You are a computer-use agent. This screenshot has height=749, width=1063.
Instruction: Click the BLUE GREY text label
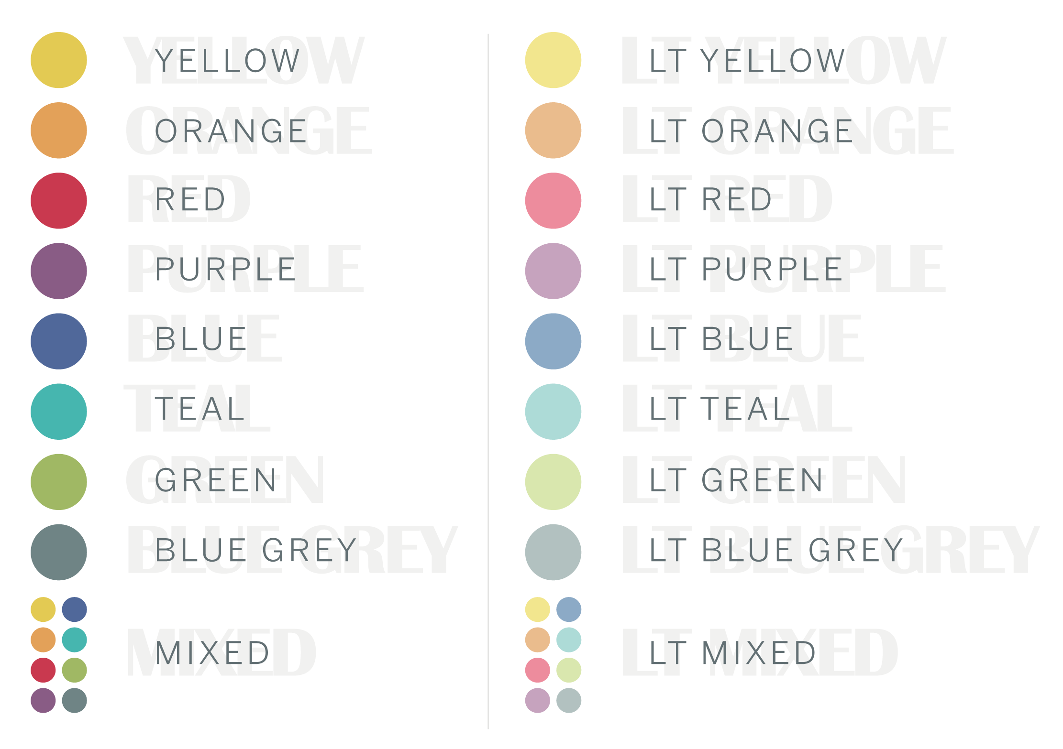coord(256,550)
